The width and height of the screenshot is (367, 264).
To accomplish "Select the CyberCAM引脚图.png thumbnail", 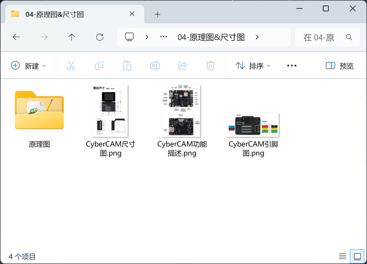I will click(x=253, y=125).
